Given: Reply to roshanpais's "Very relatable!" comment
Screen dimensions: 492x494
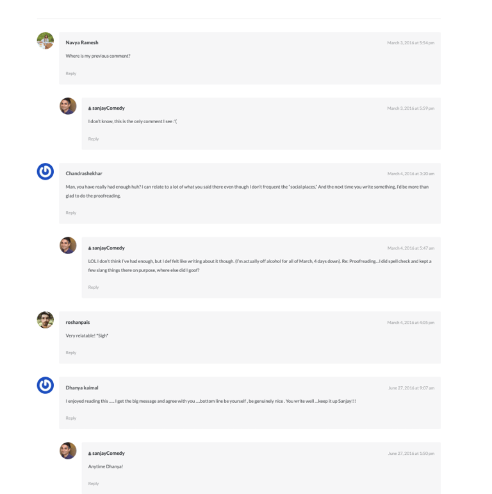Looking at the screenshot, I should pyautogui.click(x=70, y=352).
